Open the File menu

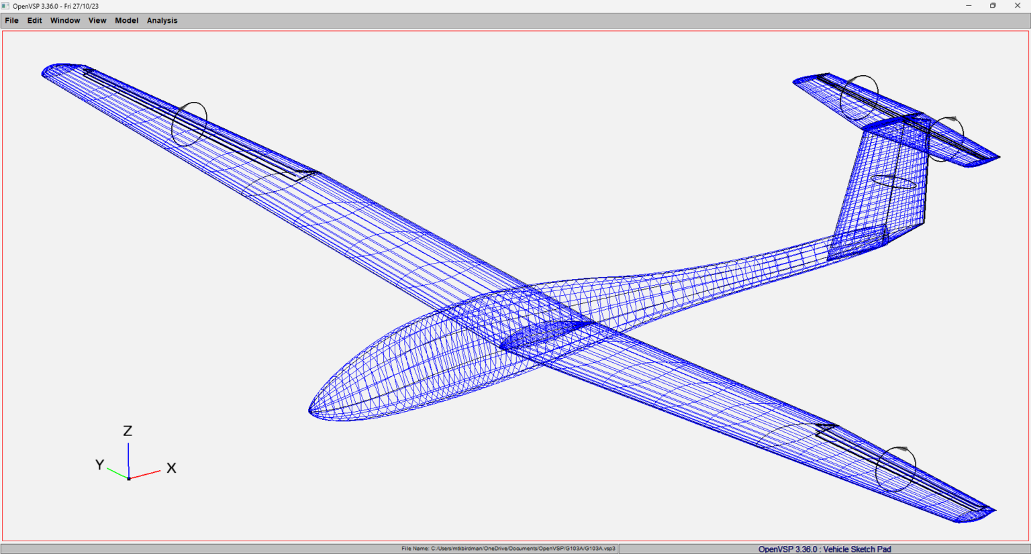[x=11, y=21]
